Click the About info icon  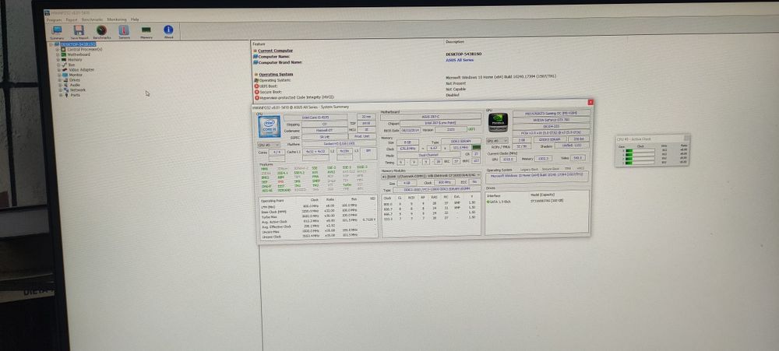[168, 30]
